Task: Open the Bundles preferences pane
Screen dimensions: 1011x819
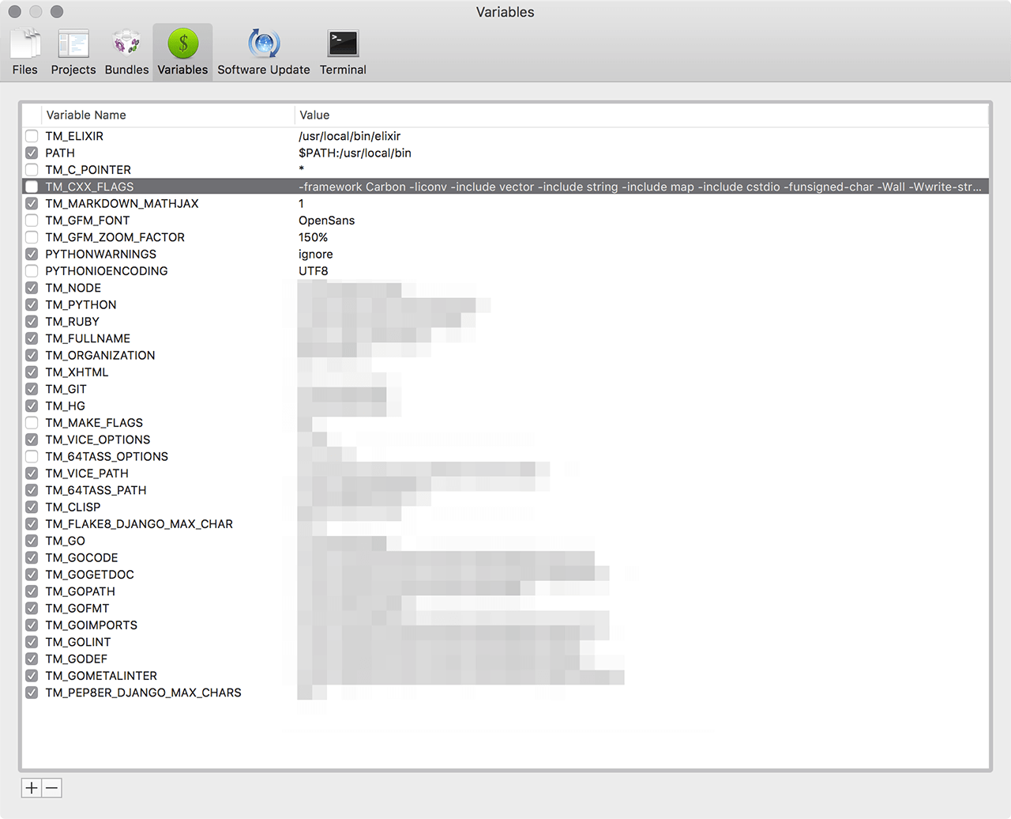Action: (126, 52)
